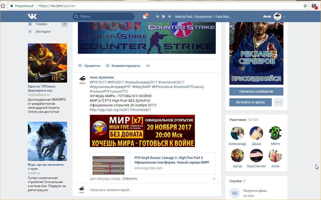The image size is (321, 200).
Task: Click the Надежный secure site label
Action: pos(24,6)
